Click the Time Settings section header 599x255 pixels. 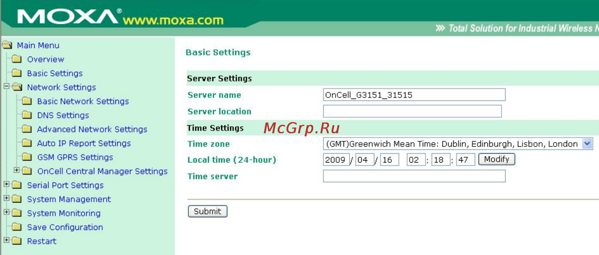pyautogui.click(x=215, y=128)
